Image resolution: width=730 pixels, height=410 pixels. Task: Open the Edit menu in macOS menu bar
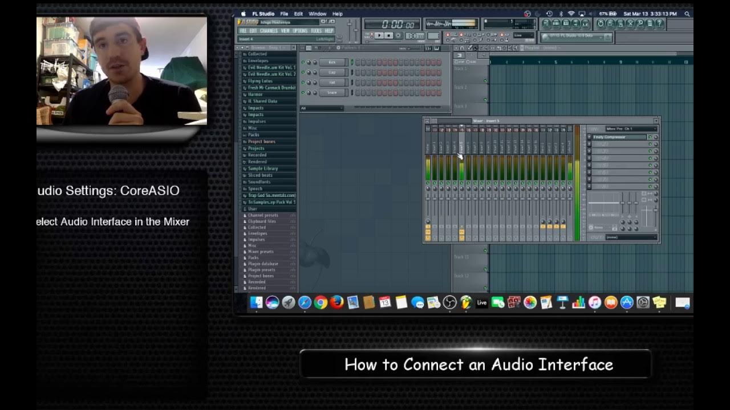[298, 14]
